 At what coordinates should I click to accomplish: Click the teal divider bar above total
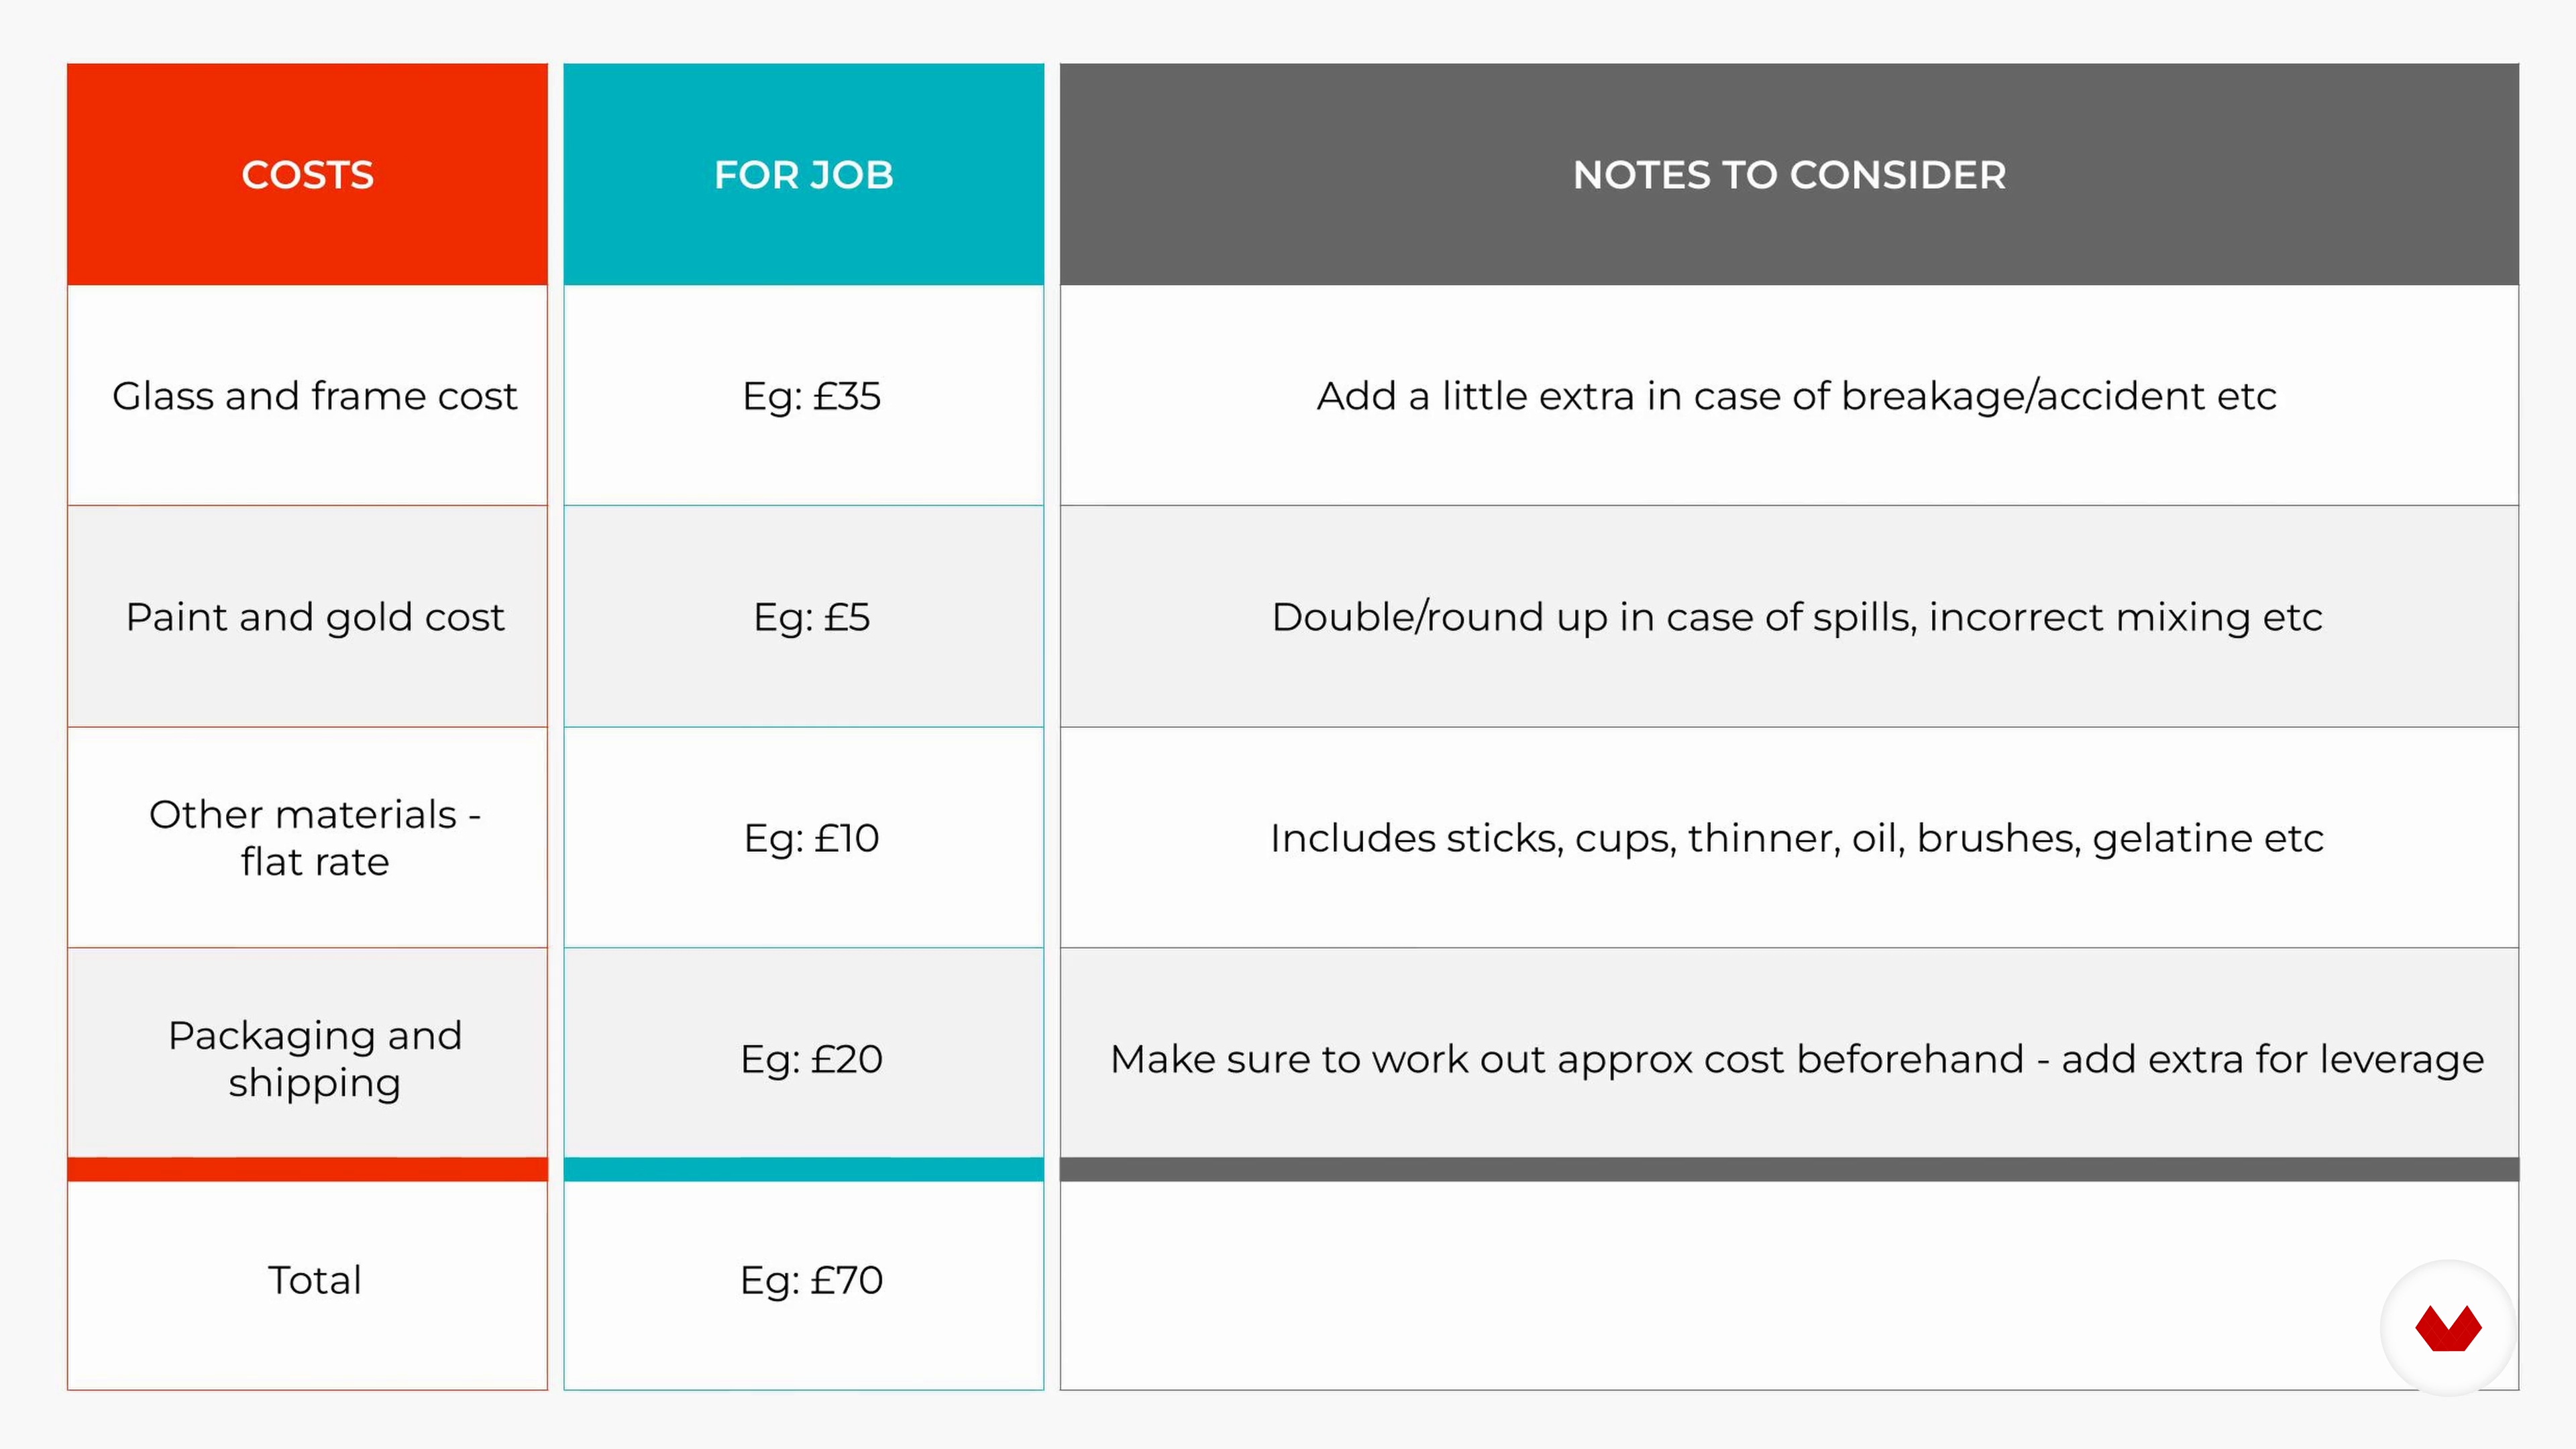tap(803, 1169)
